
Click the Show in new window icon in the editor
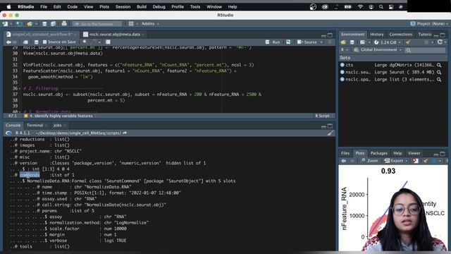point(25,42)
